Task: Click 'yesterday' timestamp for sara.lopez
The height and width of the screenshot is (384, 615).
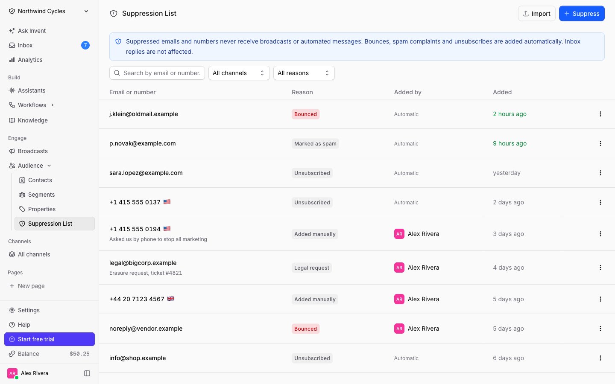Action: tap(507, 173)
